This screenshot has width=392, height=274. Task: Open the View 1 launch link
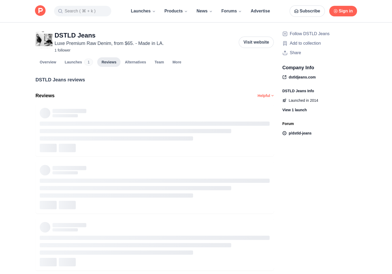[295, 110]
